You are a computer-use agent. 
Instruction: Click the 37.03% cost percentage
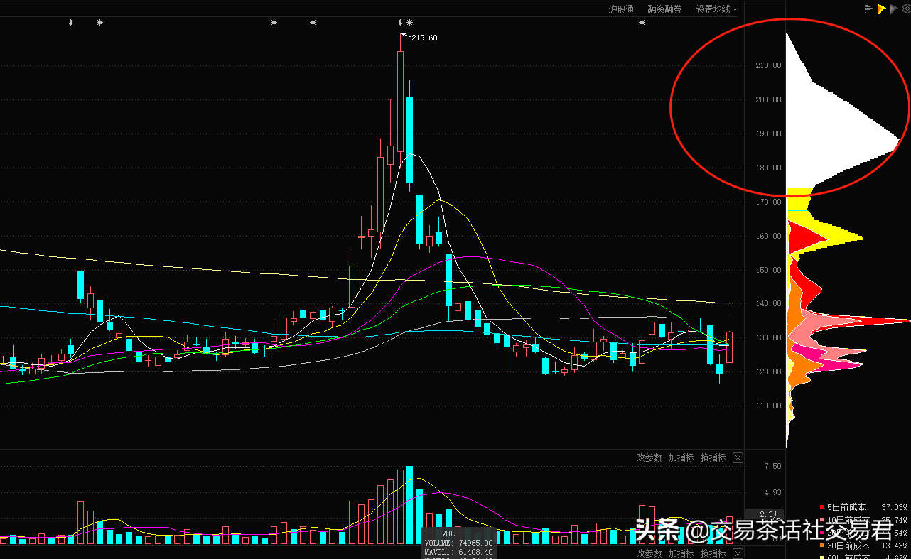pos(895,507)
